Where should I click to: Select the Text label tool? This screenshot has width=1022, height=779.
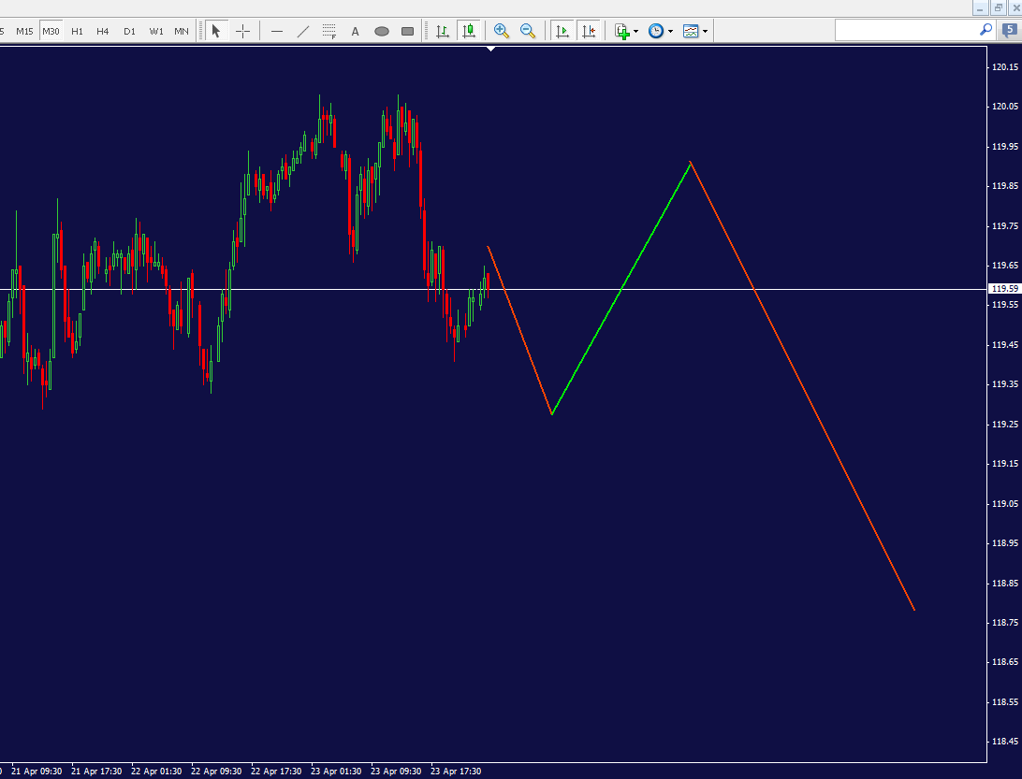355,30
